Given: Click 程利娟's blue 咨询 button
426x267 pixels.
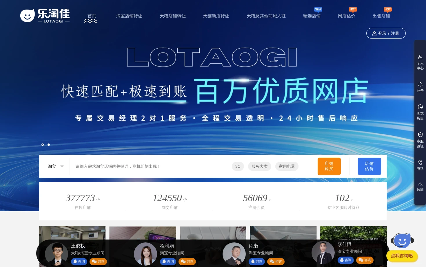Looking at the screenshot, I should point(168,262).
